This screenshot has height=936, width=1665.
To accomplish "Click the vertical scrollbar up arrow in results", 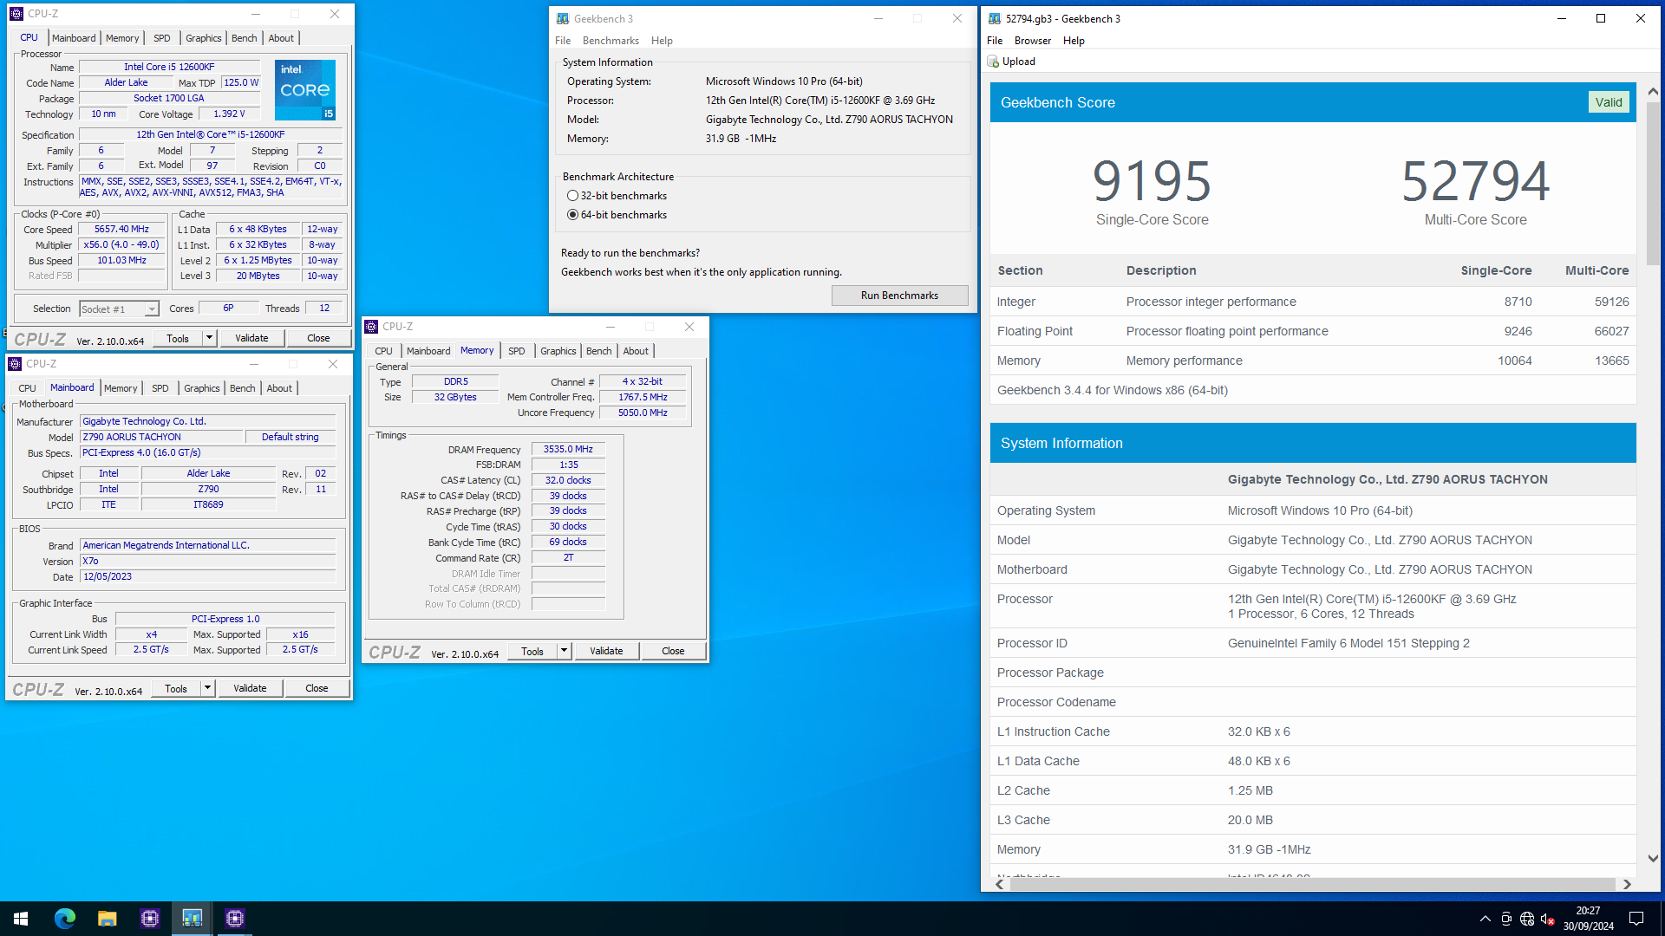I will click(x=1652, y=91).
